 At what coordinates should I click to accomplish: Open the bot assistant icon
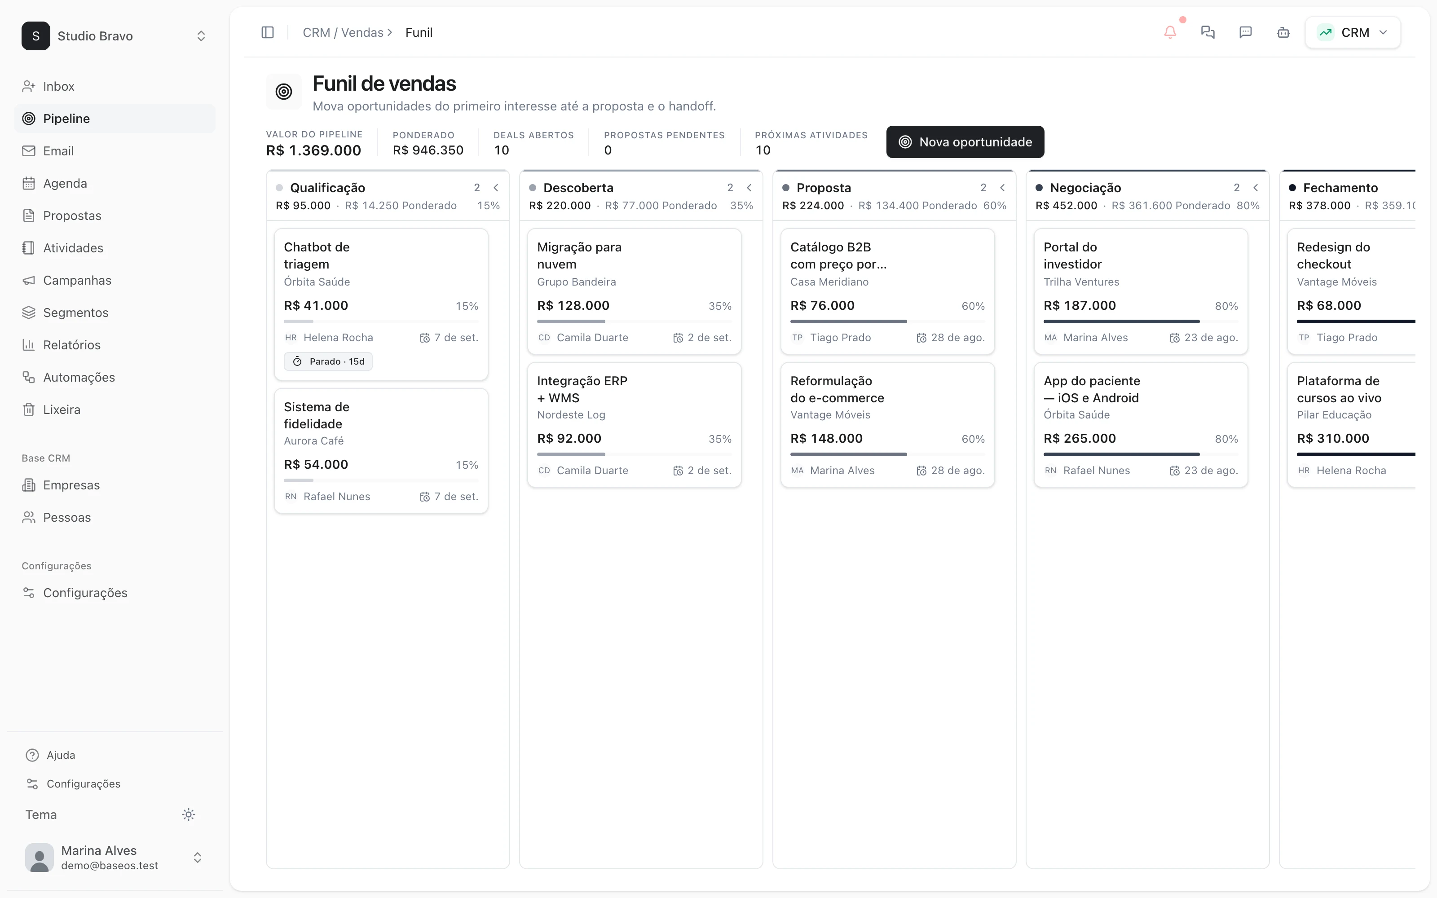coord(1283,33)
